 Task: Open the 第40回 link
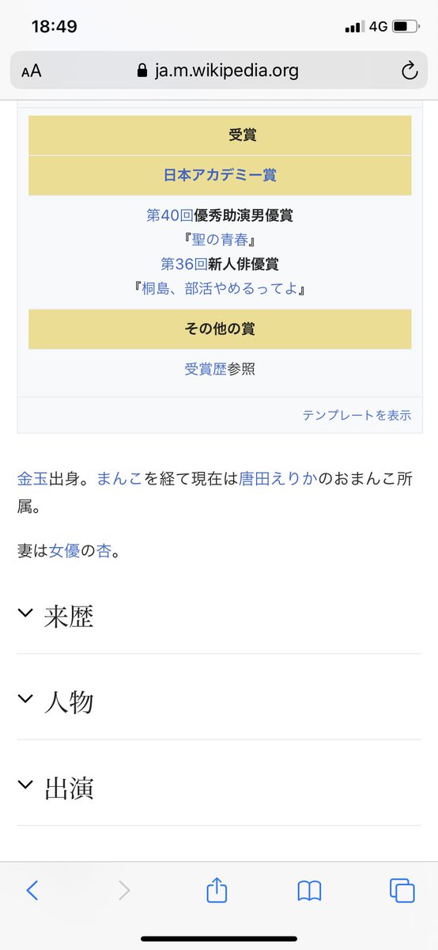[x=170, y=215]
